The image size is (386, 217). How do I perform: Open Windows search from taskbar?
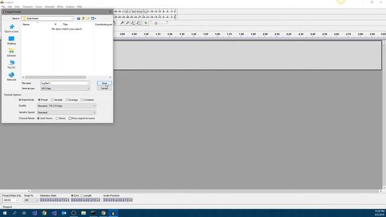pos(14,213)
